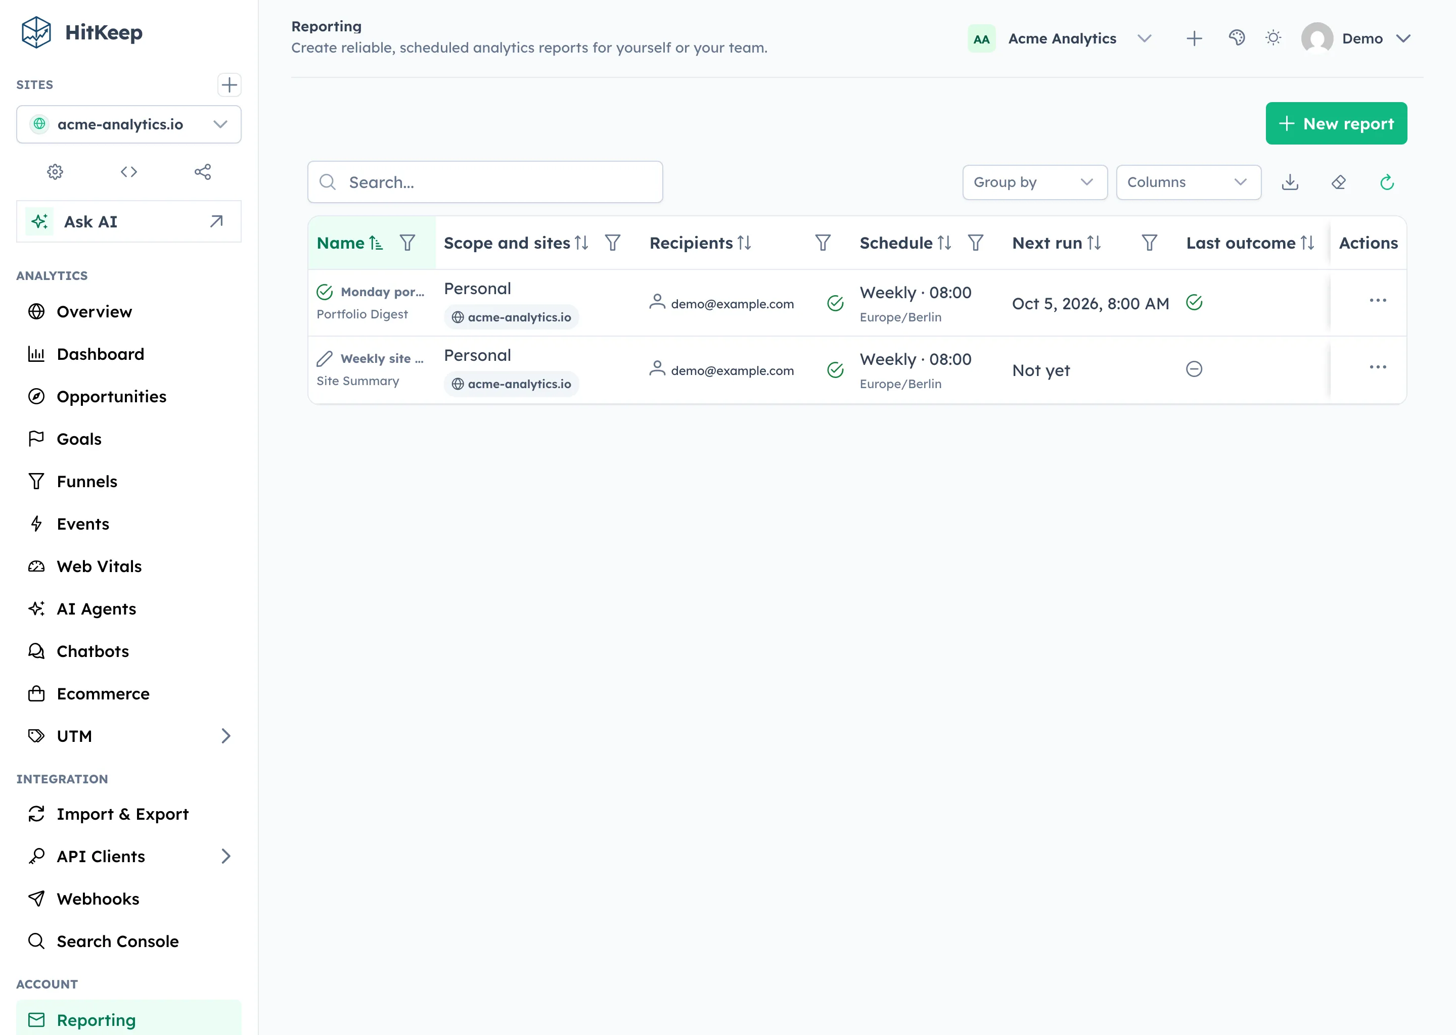Filter the Name column
This screenshot has width=1456, height=1035.
[x=407, y=243]
